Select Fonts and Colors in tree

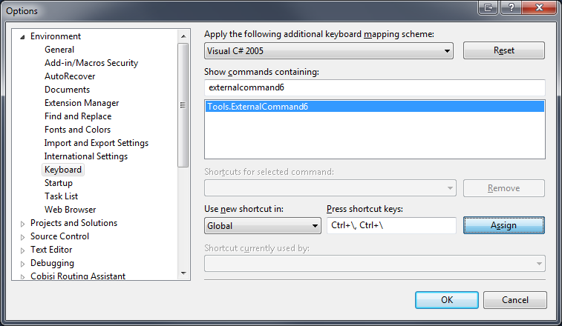[77, 130]
